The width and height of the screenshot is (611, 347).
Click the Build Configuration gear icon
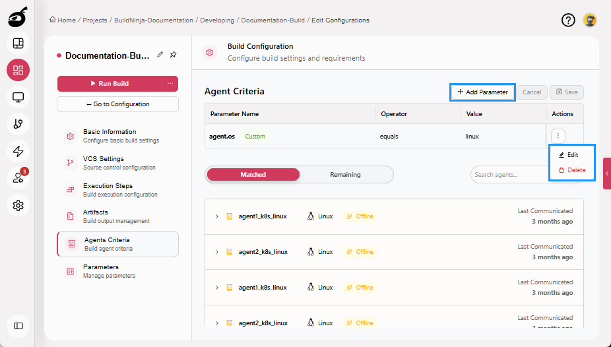click(x=210, y=52)
